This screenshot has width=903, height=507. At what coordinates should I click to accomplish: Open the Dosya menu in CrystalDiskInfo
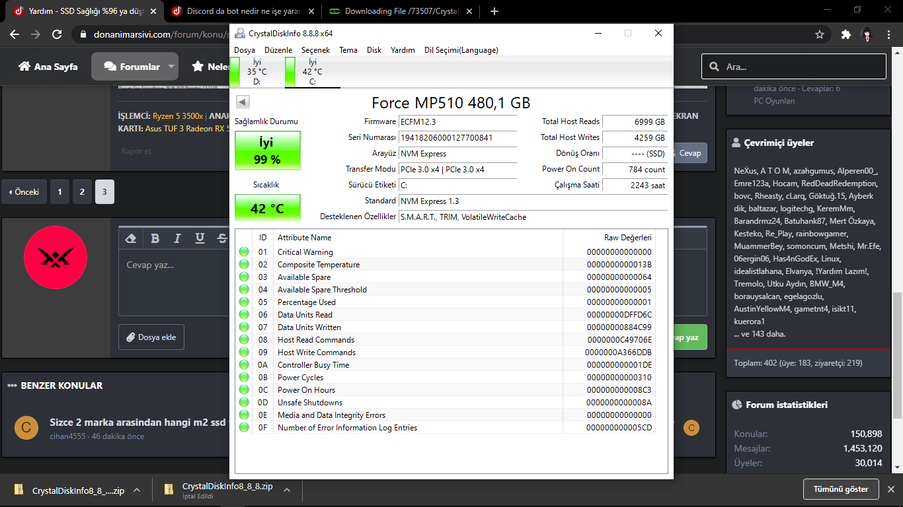pyautogui.click(x=245, y=50)
